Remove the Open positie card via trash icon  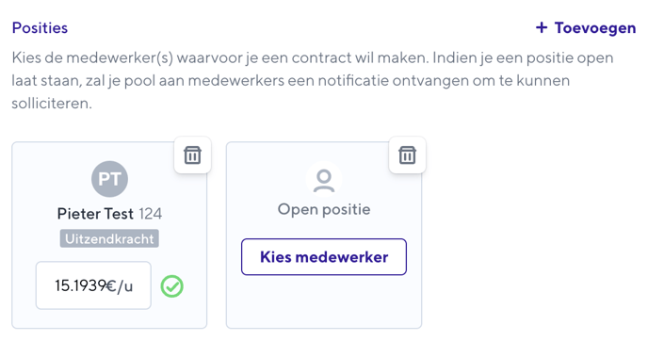point(407,155)
